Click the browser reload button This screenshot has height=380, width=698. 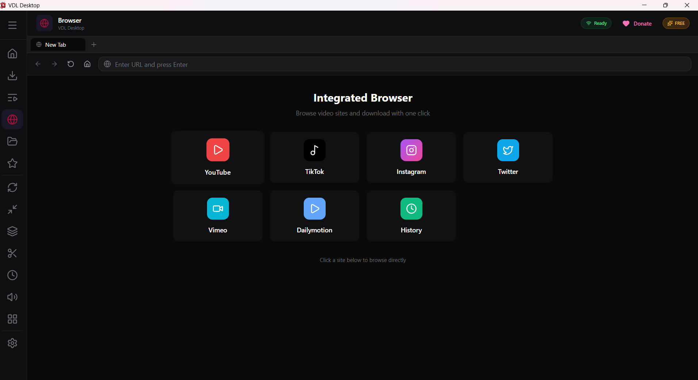[71, 64]
